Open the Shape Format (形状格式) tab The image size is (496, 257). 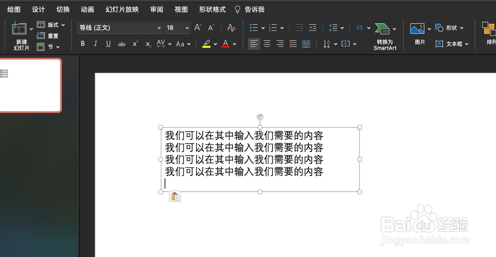pyautogui.click(x=212, y=10)
